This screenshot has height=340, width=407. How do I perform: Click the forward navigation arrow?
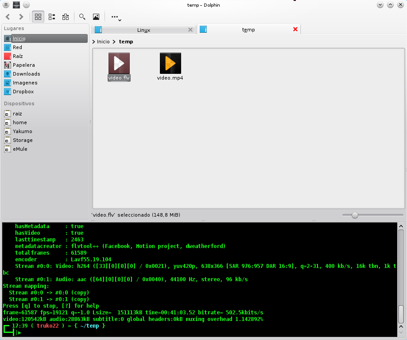[20, 17]
